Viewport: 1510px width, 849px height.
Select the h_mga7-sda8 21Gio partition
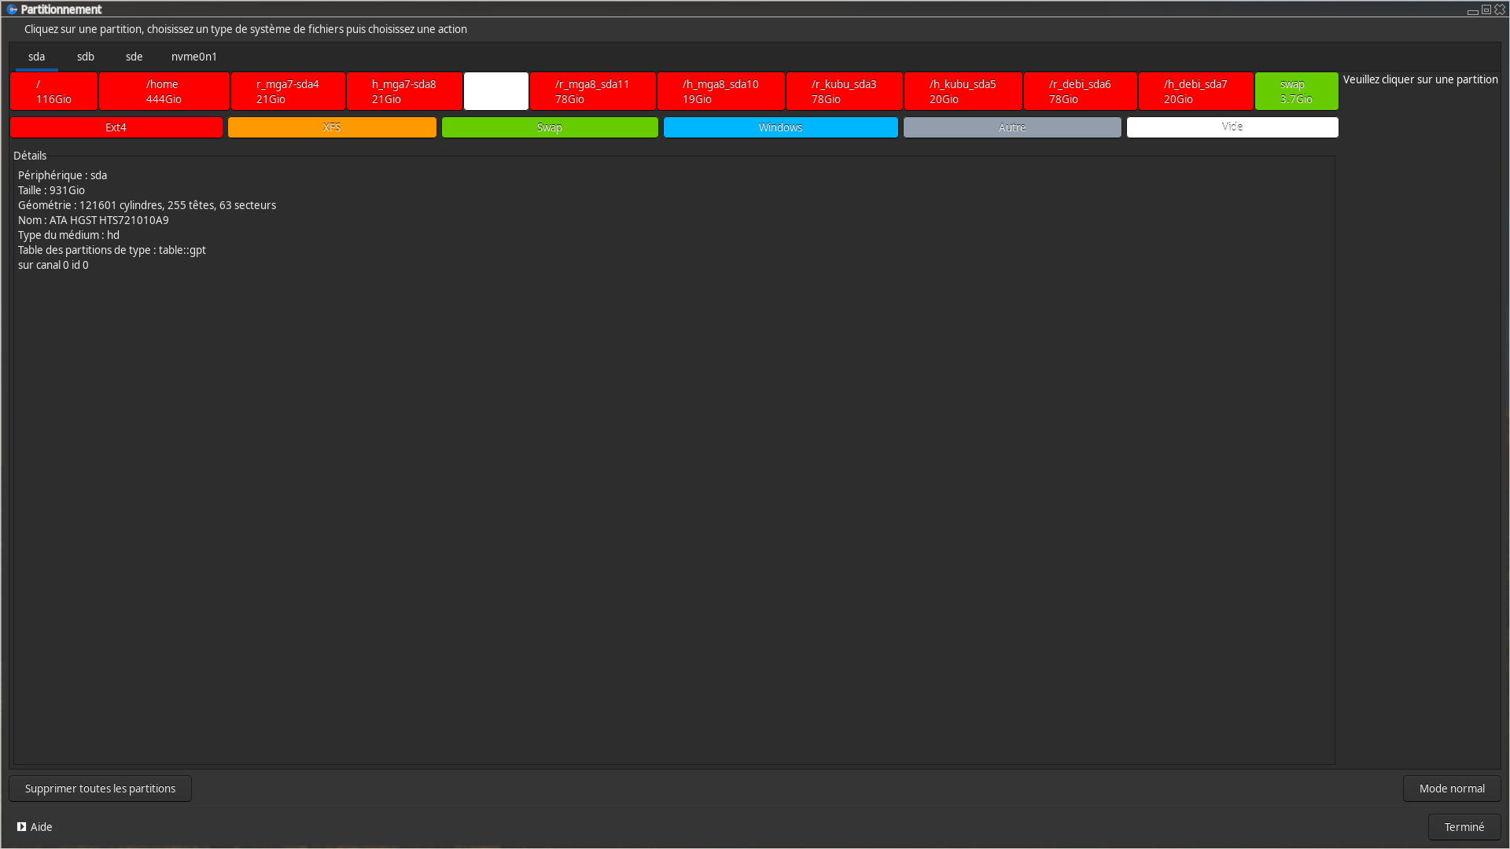(x=404, y=91)
